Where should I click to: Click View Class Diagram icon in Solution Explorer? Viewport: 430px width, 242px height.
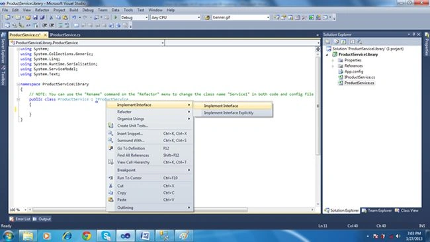359,42
